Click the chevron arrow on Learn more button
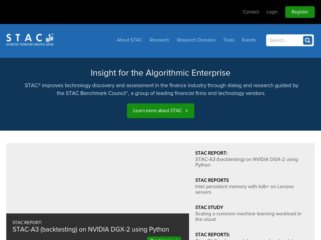321x240 pixels. pyautogui.click(x=187, y=111)
